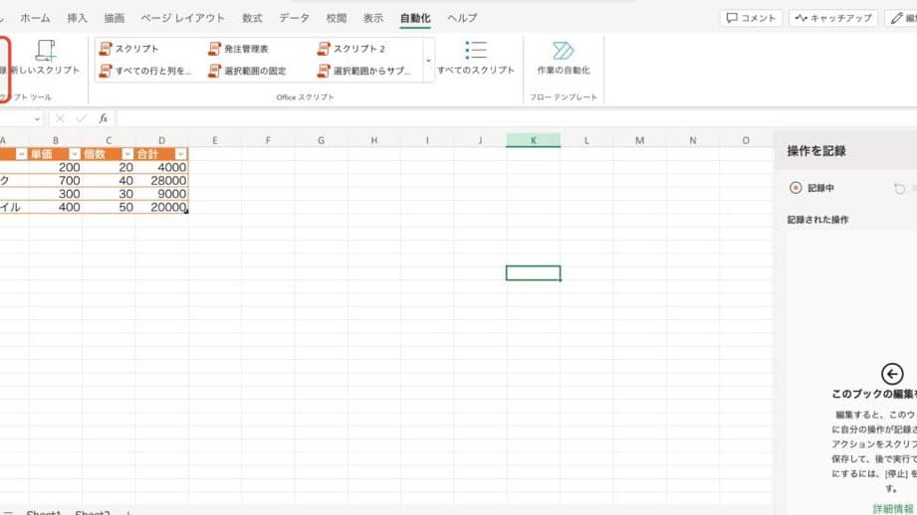Image resolution: width=917 pixels, height=515 pixels.
Task: Switch to the ページ レイアウト tab
Action: (x=182, y=18)
